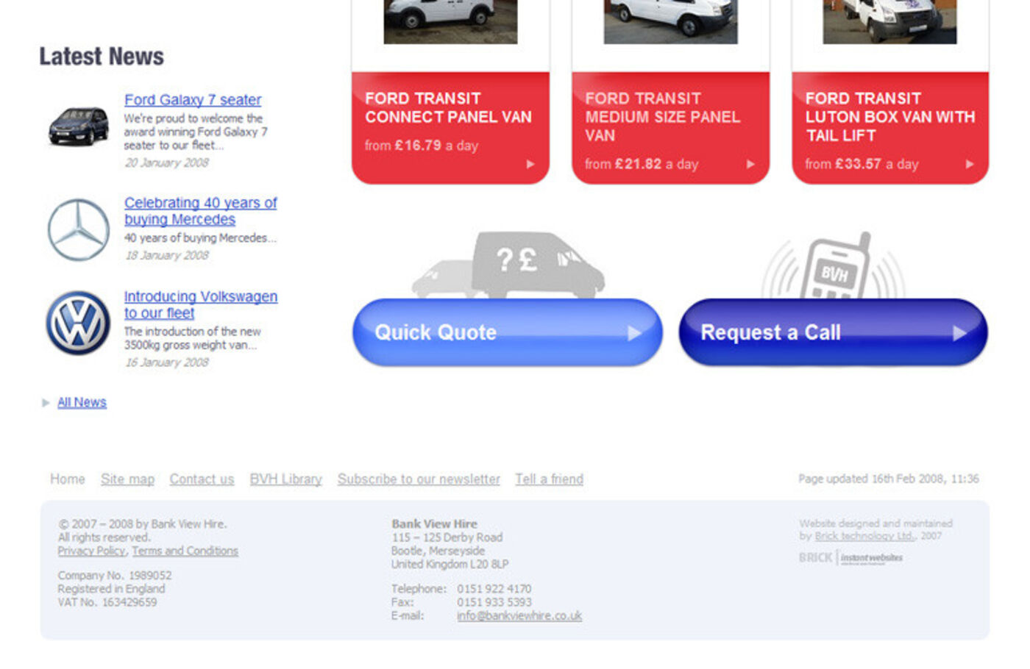Screen dimensions: 1030x669
Task: Open Subscribe to our newsletter link
Action: tap(419, 479)
